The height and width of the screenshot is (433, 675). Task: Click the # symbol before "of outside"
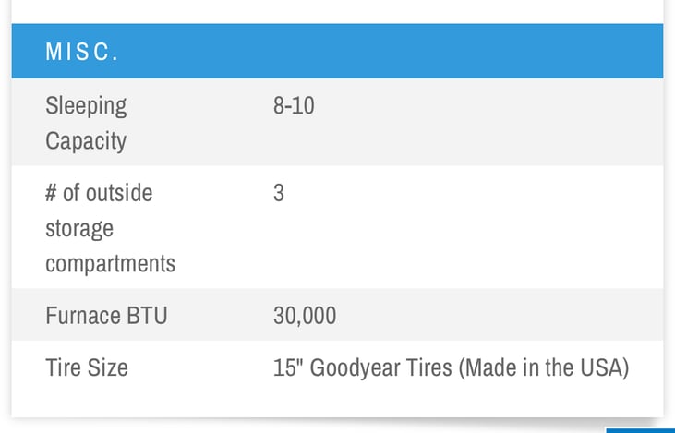click(52, 193)
